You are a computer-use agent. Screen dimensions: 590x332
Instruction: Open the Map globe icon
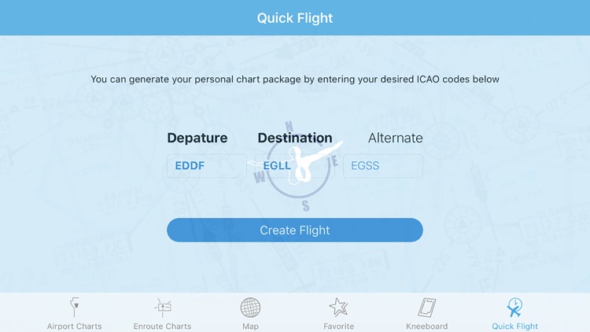click(x=250, y=307)
